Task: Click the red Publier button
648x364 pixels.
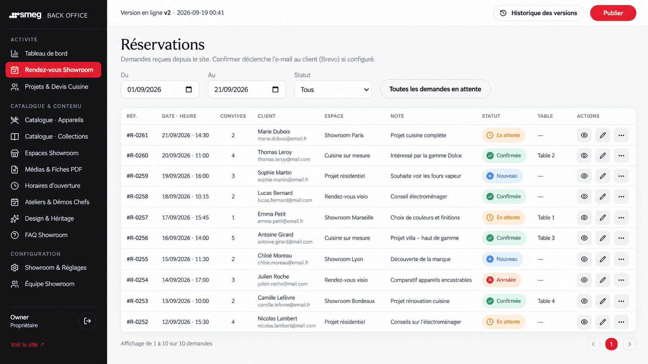Action: pyautogui.click(x=613, y=13)
